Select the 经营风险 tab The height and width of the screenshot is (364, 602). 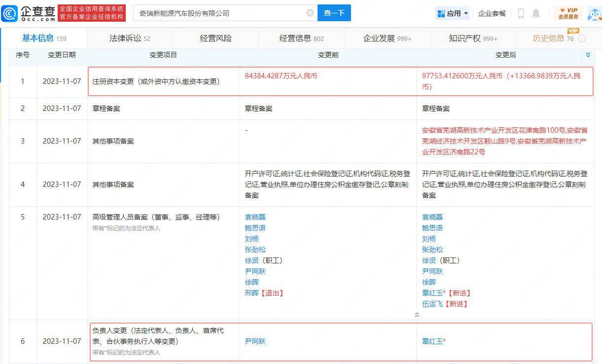click(215, 38)
